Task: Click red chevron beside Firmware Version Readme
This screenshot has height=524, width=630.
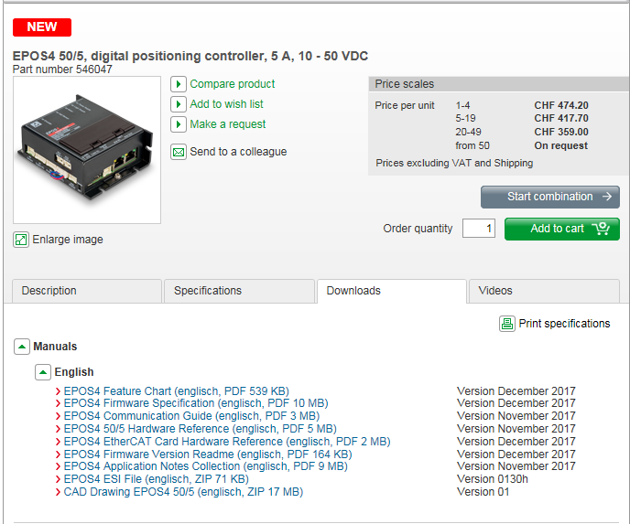Action: pos(58,454)
